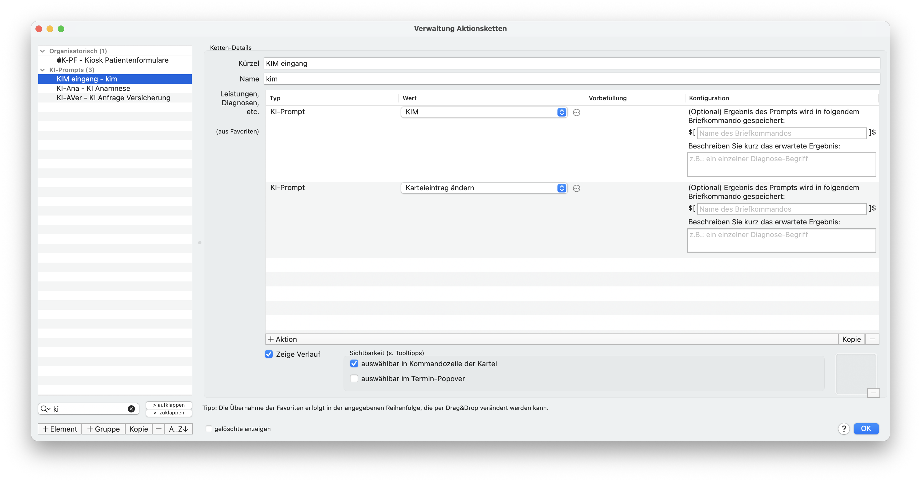Enable auswählbar im Termin-Popover

[354, 378]
